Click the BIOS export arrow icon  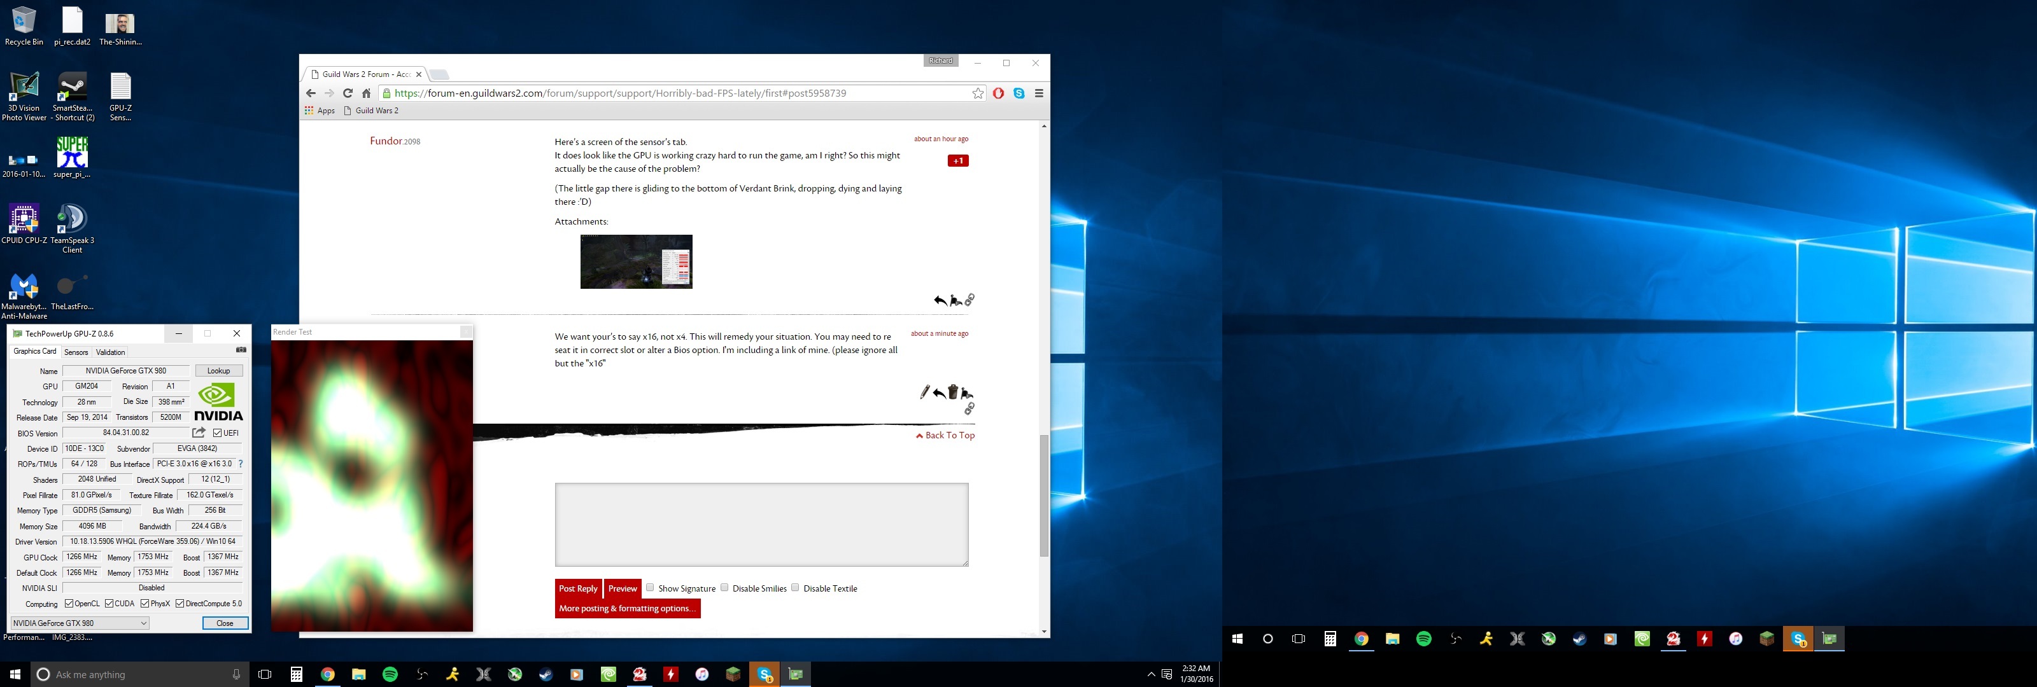(x=199, y=433)
